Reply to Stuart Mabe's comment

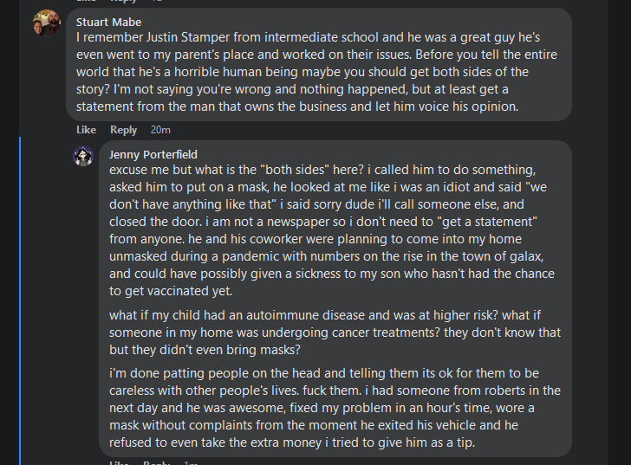[123, 130]
